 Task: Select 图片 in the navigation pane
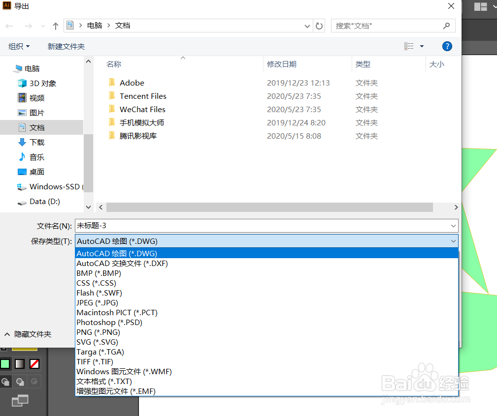tap(31, 113)
